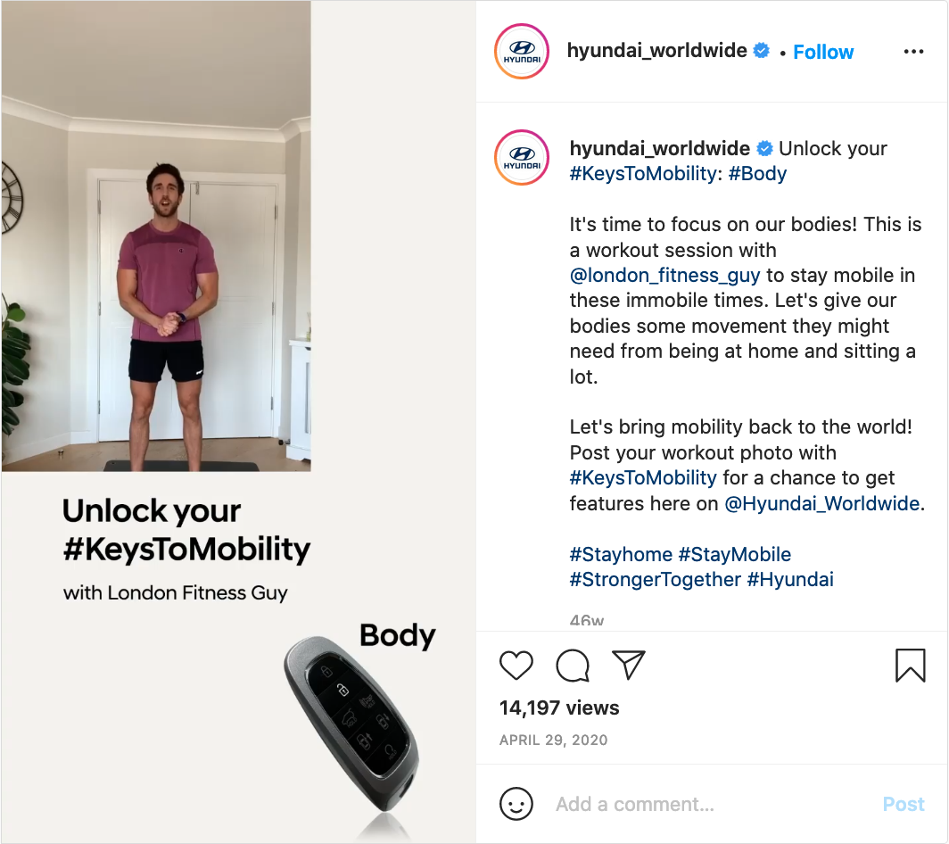Open hyundai_worldwide username in post header
The height and width of the screenshot is (844, 949).
(x=656, y=51)
